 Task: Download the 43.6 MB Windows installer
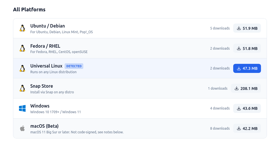(x=247, y=108)
